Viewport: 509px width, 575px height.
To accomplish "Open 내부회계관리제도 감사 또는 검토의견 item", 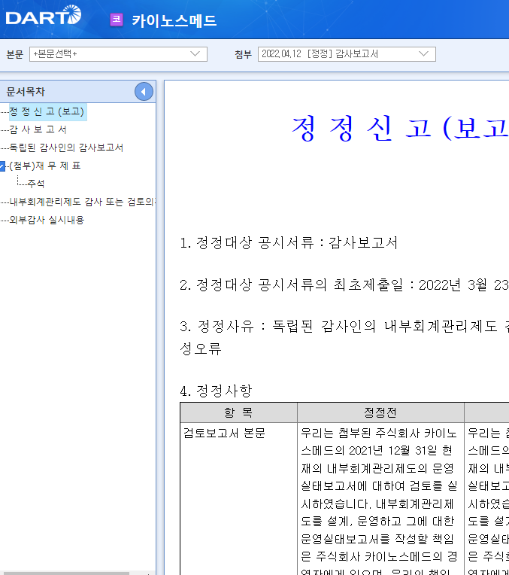I will 83,202.
